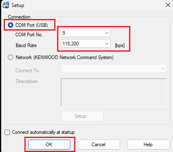The width and height of the screenshot is (173, 152).
Task: Select the COM Port (USB) radio button
Action: pyautogui.click(x=11, y=25)
